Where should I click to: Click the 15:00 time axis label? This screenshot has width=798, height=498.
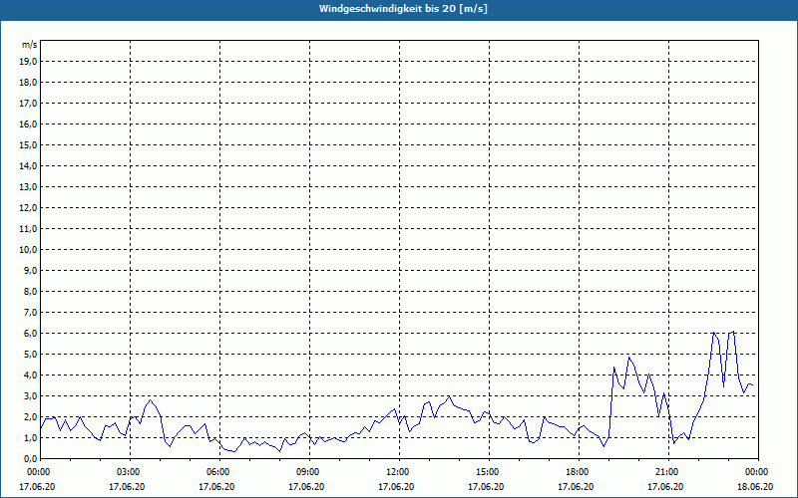click(x=489, y=472)
